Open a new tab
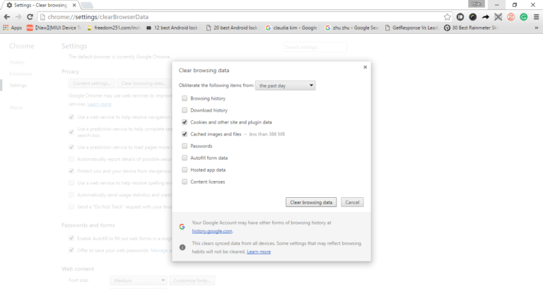Viewport: 543px width, 289px height. 86,5
